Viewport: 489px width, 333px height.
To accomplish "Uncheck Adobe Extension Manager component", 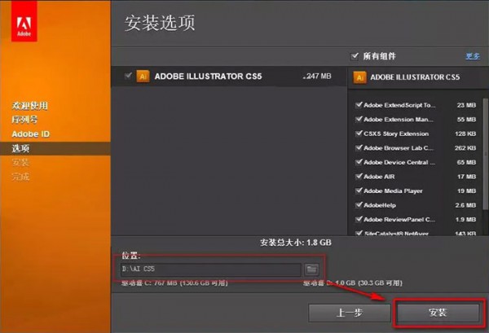I will point(359,120).
